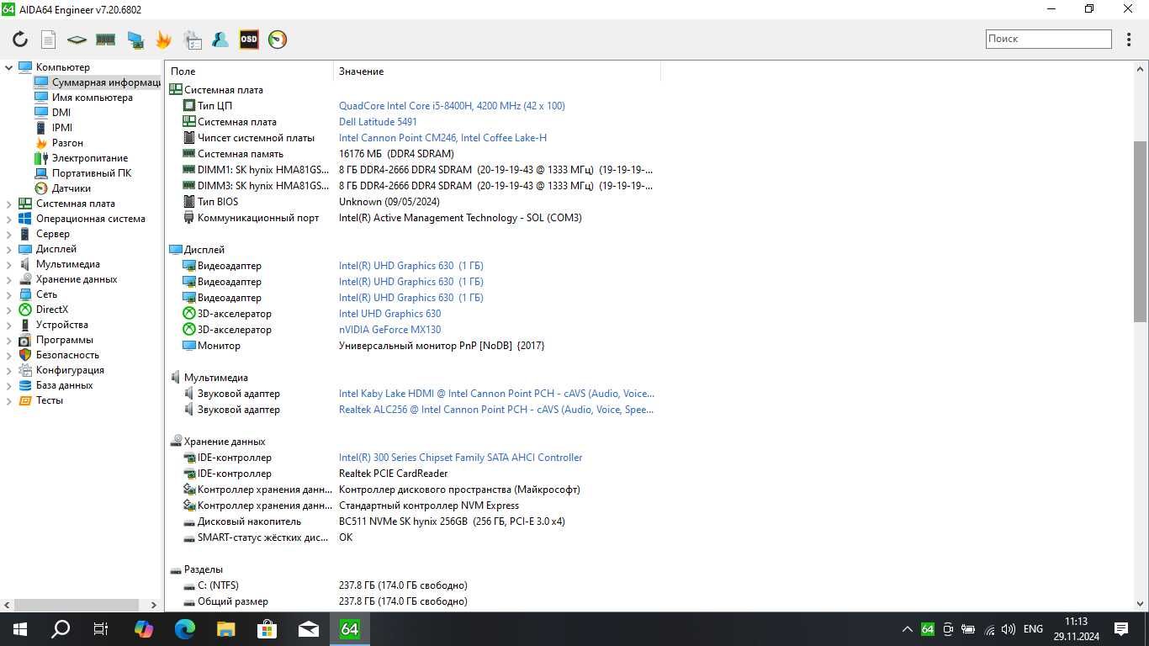Click the RAM module toolbar icon
1149x646 pixels.
[x=105, y=40]
